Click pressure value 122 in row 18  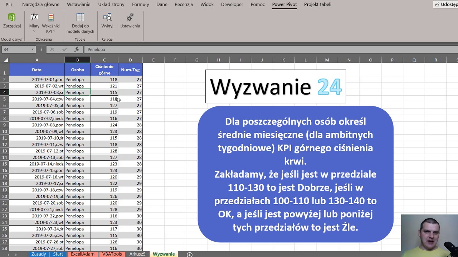[104, 183]
